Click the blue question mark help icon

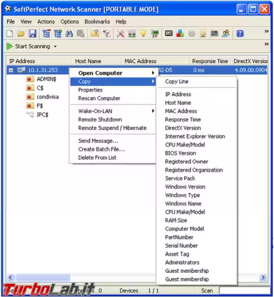point(240,34)
